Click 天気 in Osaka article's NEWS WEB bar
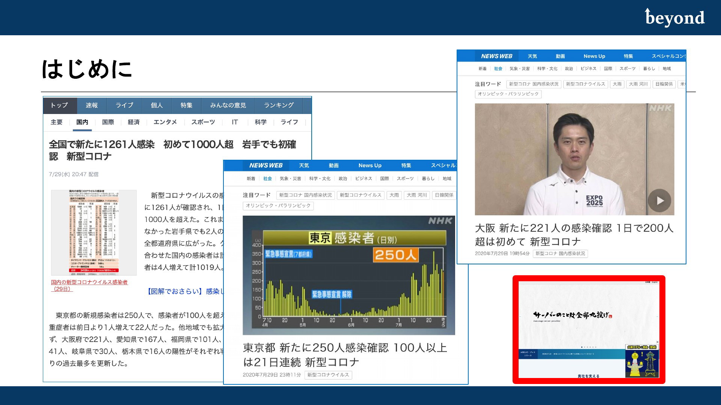This screenshot has width=721, height=405. coord(532,56)
